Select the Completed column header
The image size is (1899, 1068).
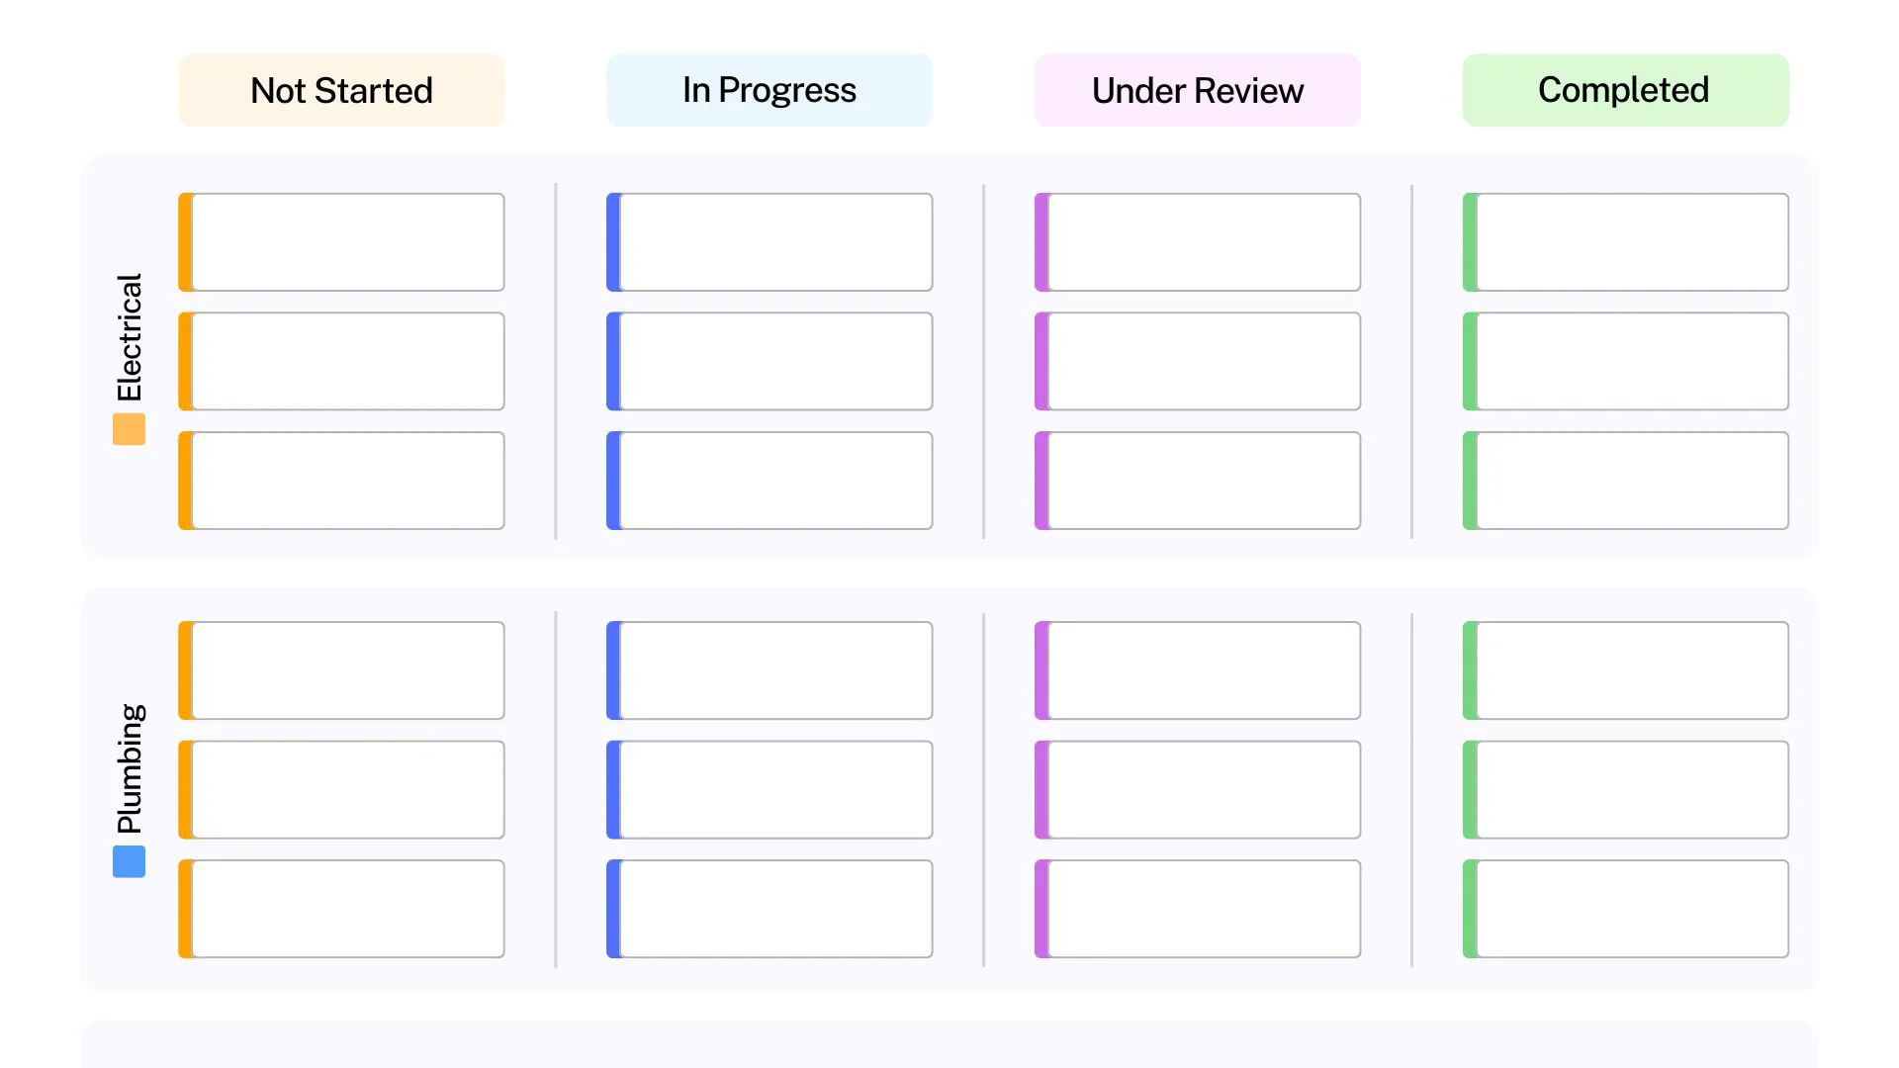[1625, 90]
